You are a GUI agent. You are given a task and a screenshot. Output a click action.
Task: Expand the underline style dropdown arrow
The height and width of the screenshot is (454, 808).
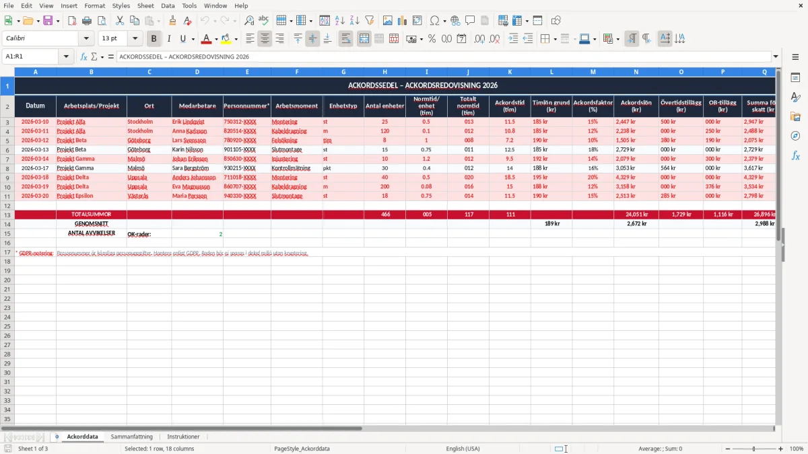[193, 39]
